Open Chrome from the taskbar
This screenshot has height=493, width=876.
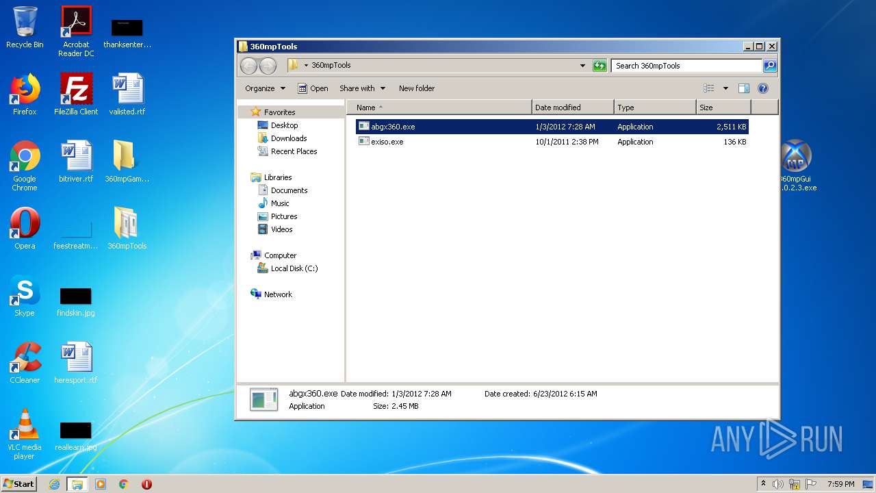point(123,484)
